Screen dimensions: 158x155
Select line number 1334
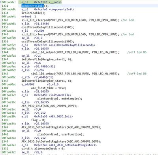(x=5, y=13)
